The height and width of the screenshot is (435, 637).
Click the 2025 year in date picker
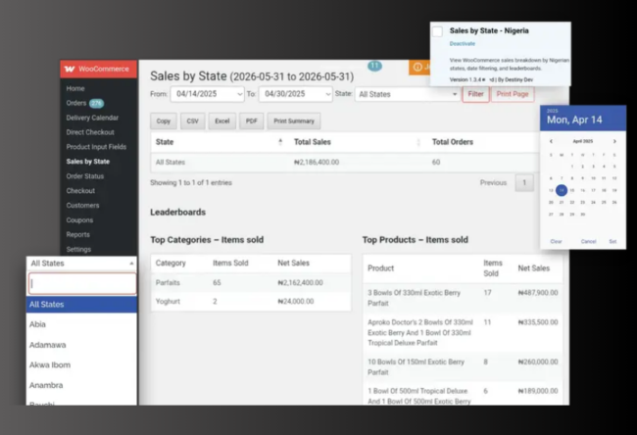(x=552, y=111)
